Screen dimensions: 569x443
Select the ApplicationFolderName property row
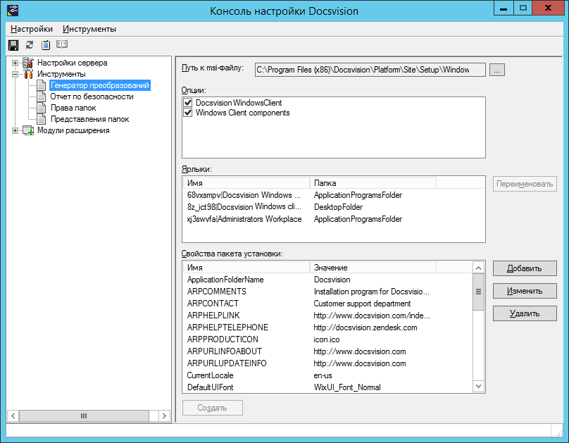(328, 280)
